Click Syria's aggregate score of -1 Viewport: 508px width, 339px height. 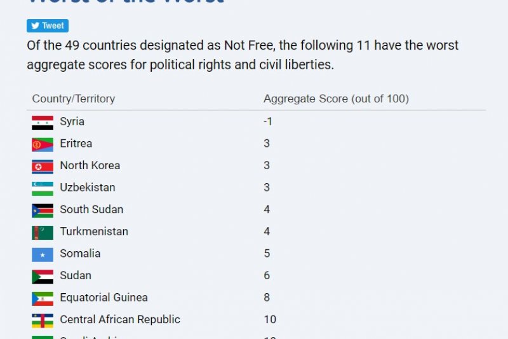(x=268, y=121)
